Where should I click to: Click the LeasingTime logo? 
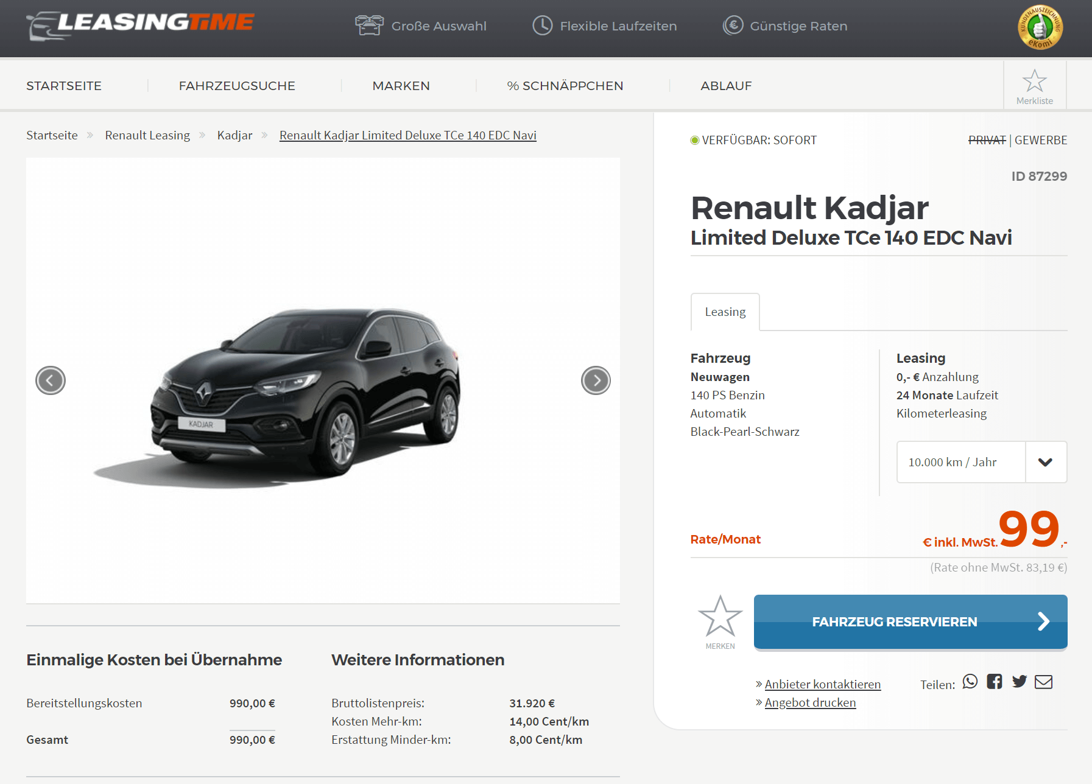[140, 26]
